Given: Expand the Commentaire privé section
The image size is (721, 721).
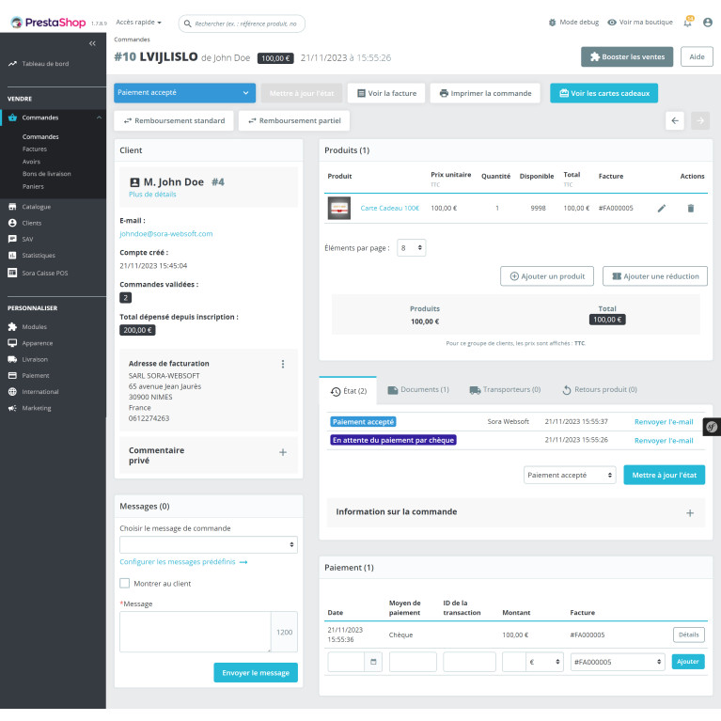Looking at the screenshot, I should tap(282, 452).
